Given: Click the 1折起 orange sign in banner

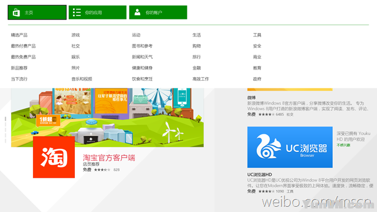Looking at the screenshot, I should 48,120.
